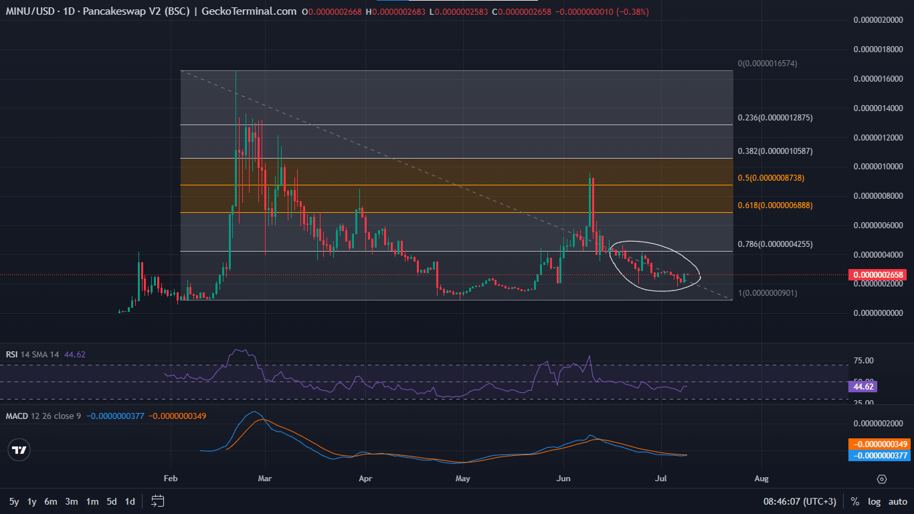Viewport: 914px width, 514px height.
Task: Click the MACD 12 26 close 9 label
Action: [x=43, y=416]
